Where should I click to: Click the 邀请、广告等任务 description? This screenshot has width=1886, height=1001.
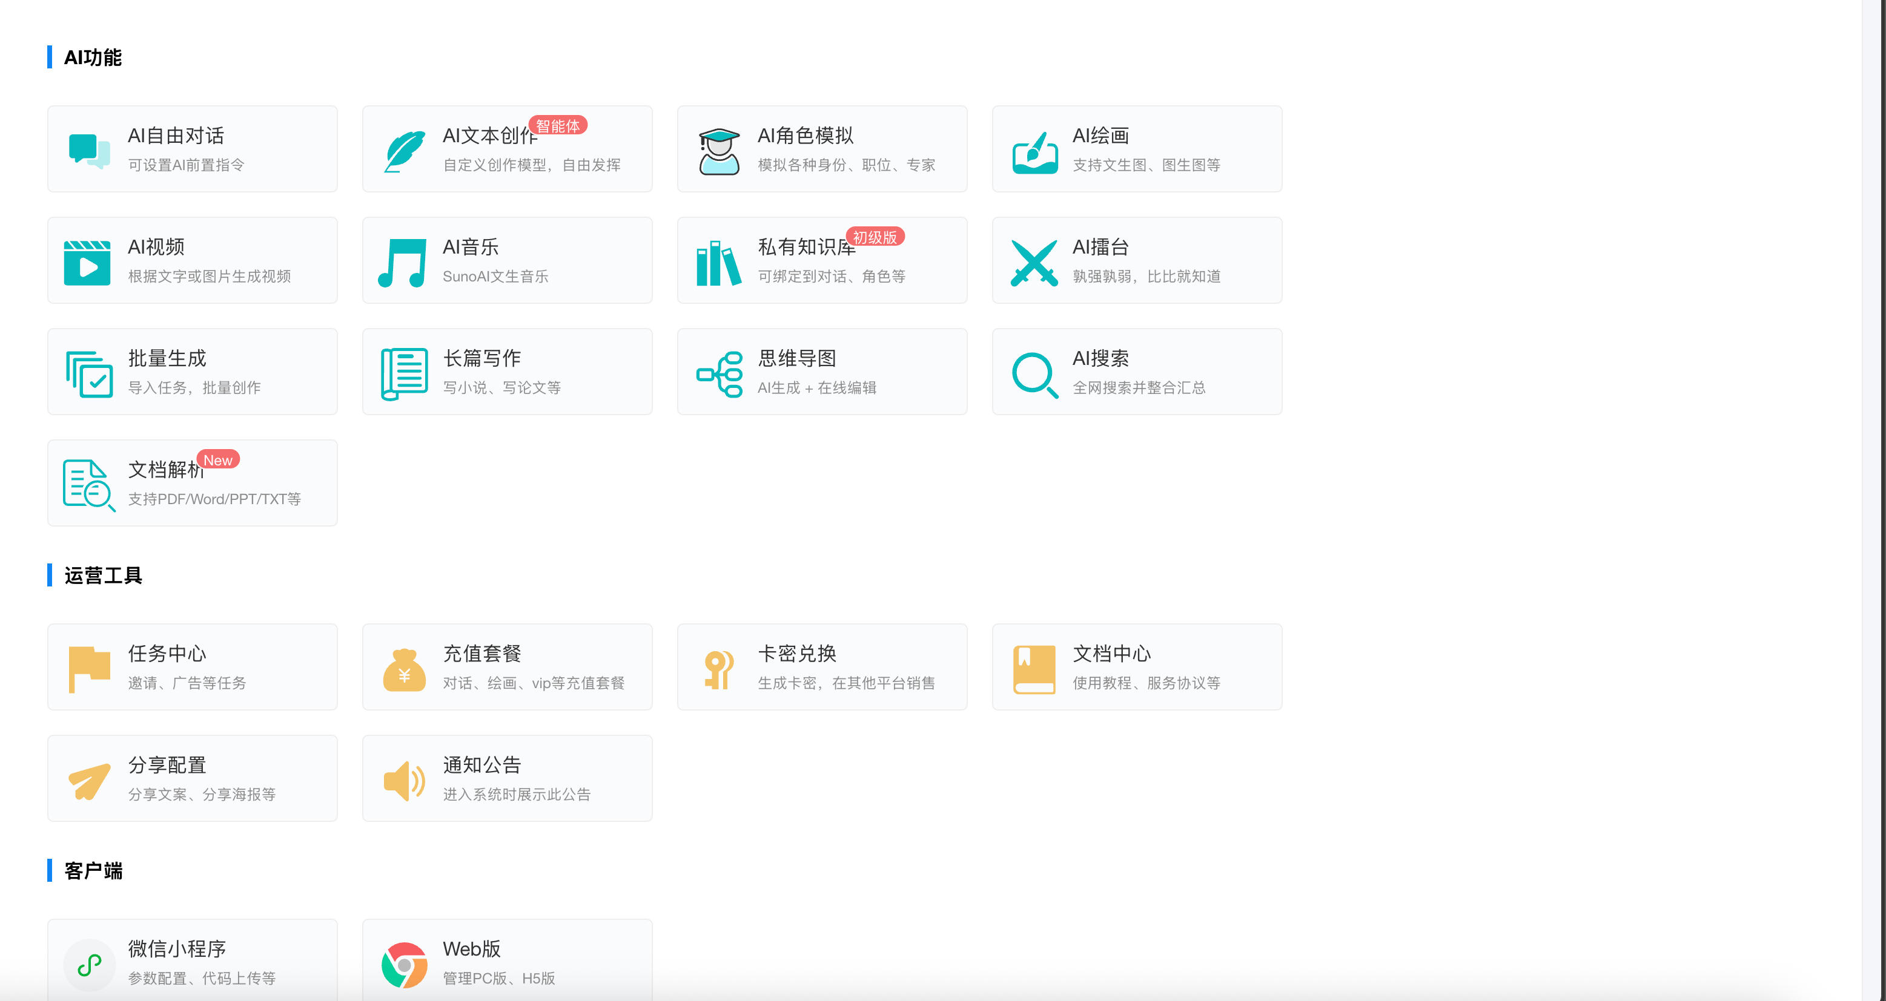[187, 683]
